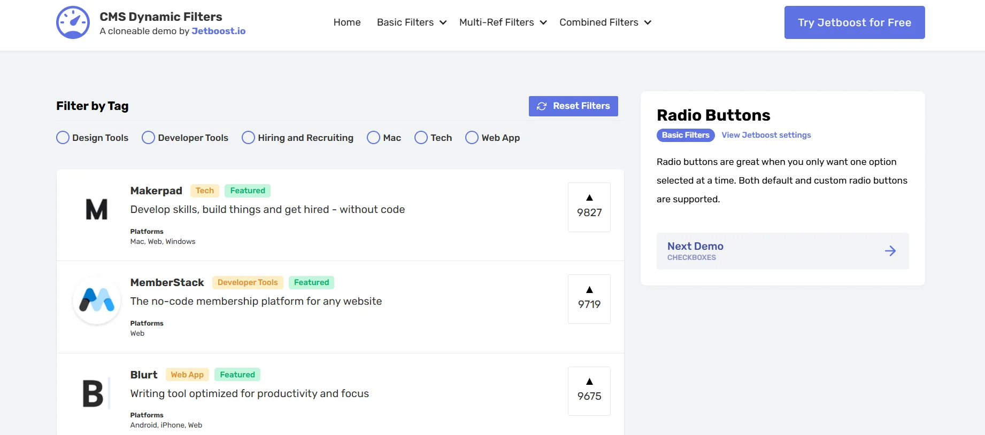Open the View Jetboost settings link
Screen dimensions: 985x435
pos(766,135)
